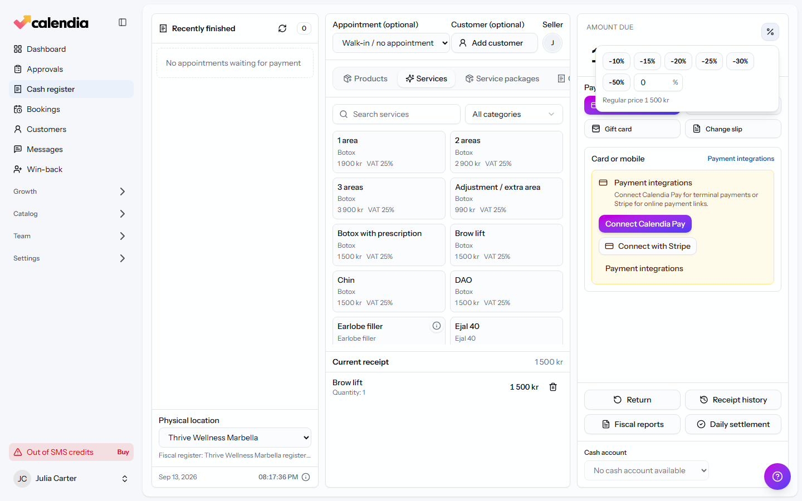Viewport: 802px width, 501px height.
Task: Go to Approvals page
Action: (x=71, y=69)
